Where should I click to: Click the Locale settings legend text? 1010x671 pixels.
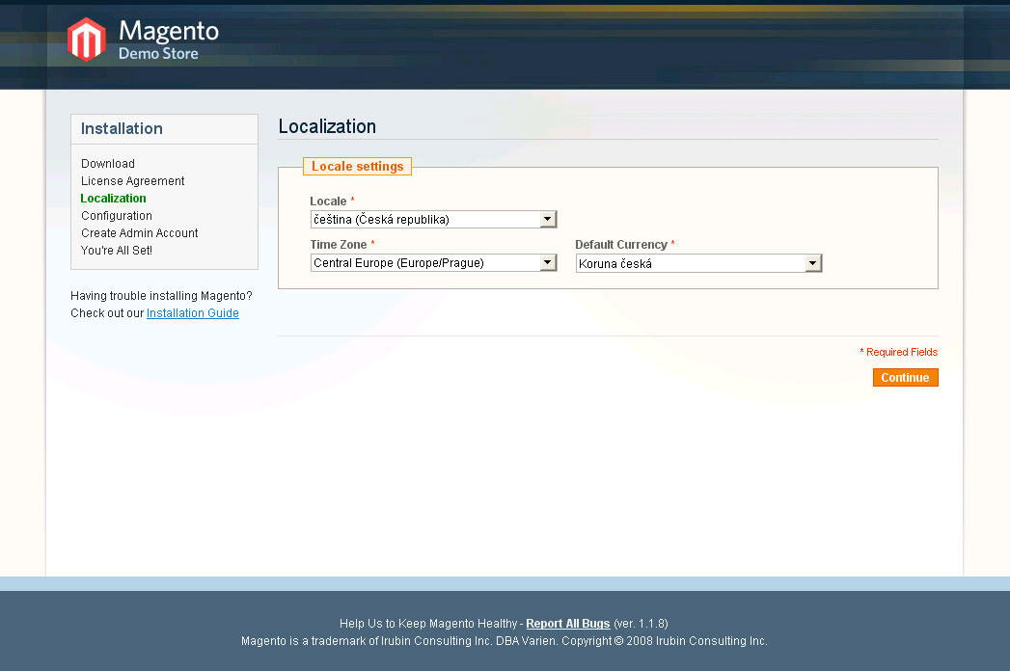(358, 166)
